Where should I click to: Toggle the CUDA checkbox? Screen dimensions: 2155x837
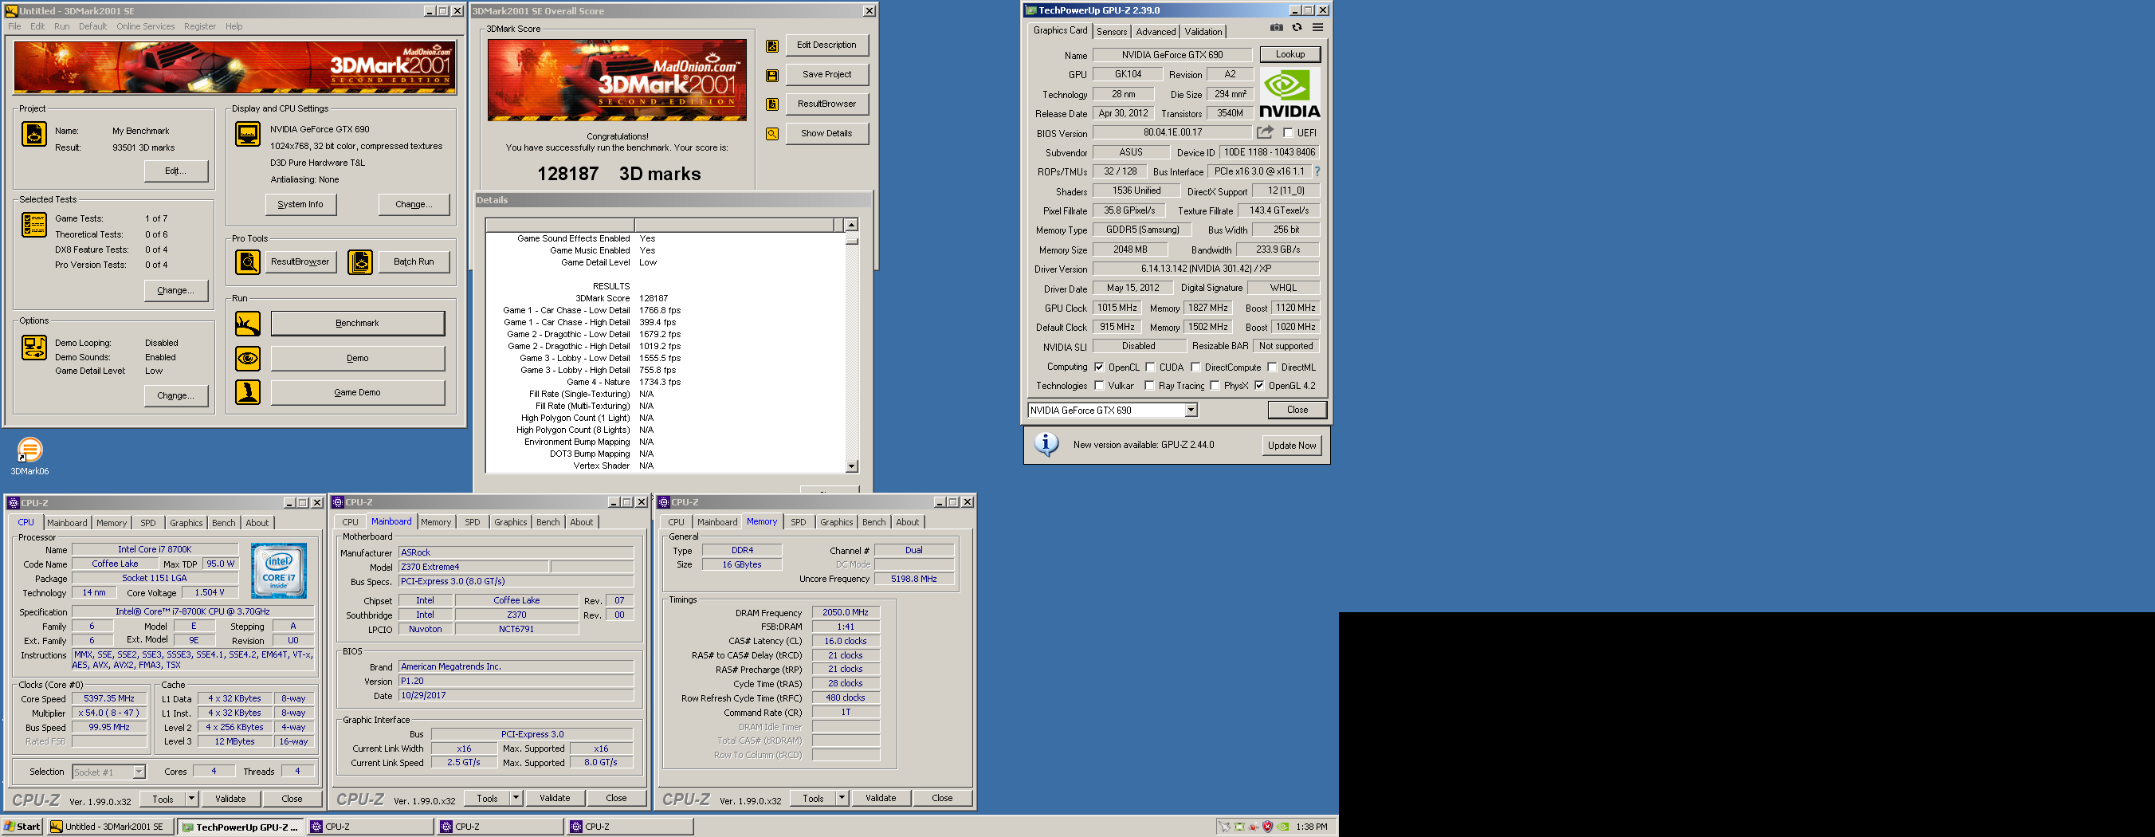coord(1150,367)
